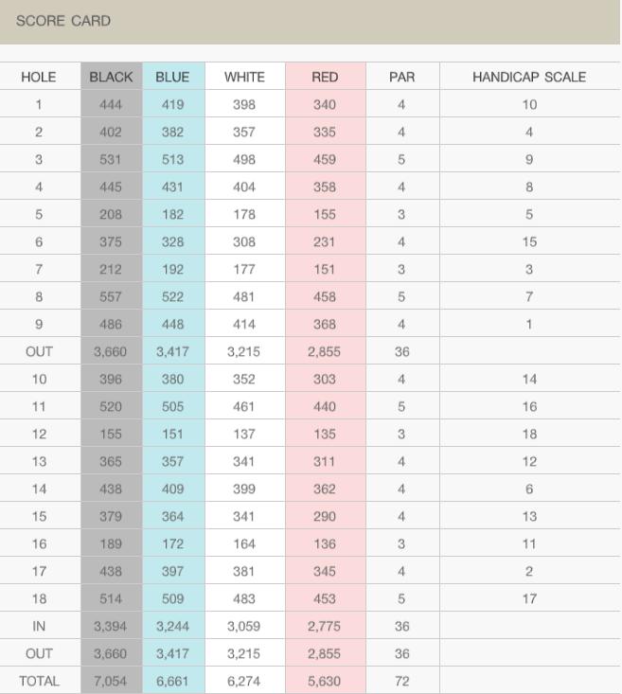This screenshot has height=694, width=622.
Task: Select handicap value 1 for hole 9
Action: point(529,324)
